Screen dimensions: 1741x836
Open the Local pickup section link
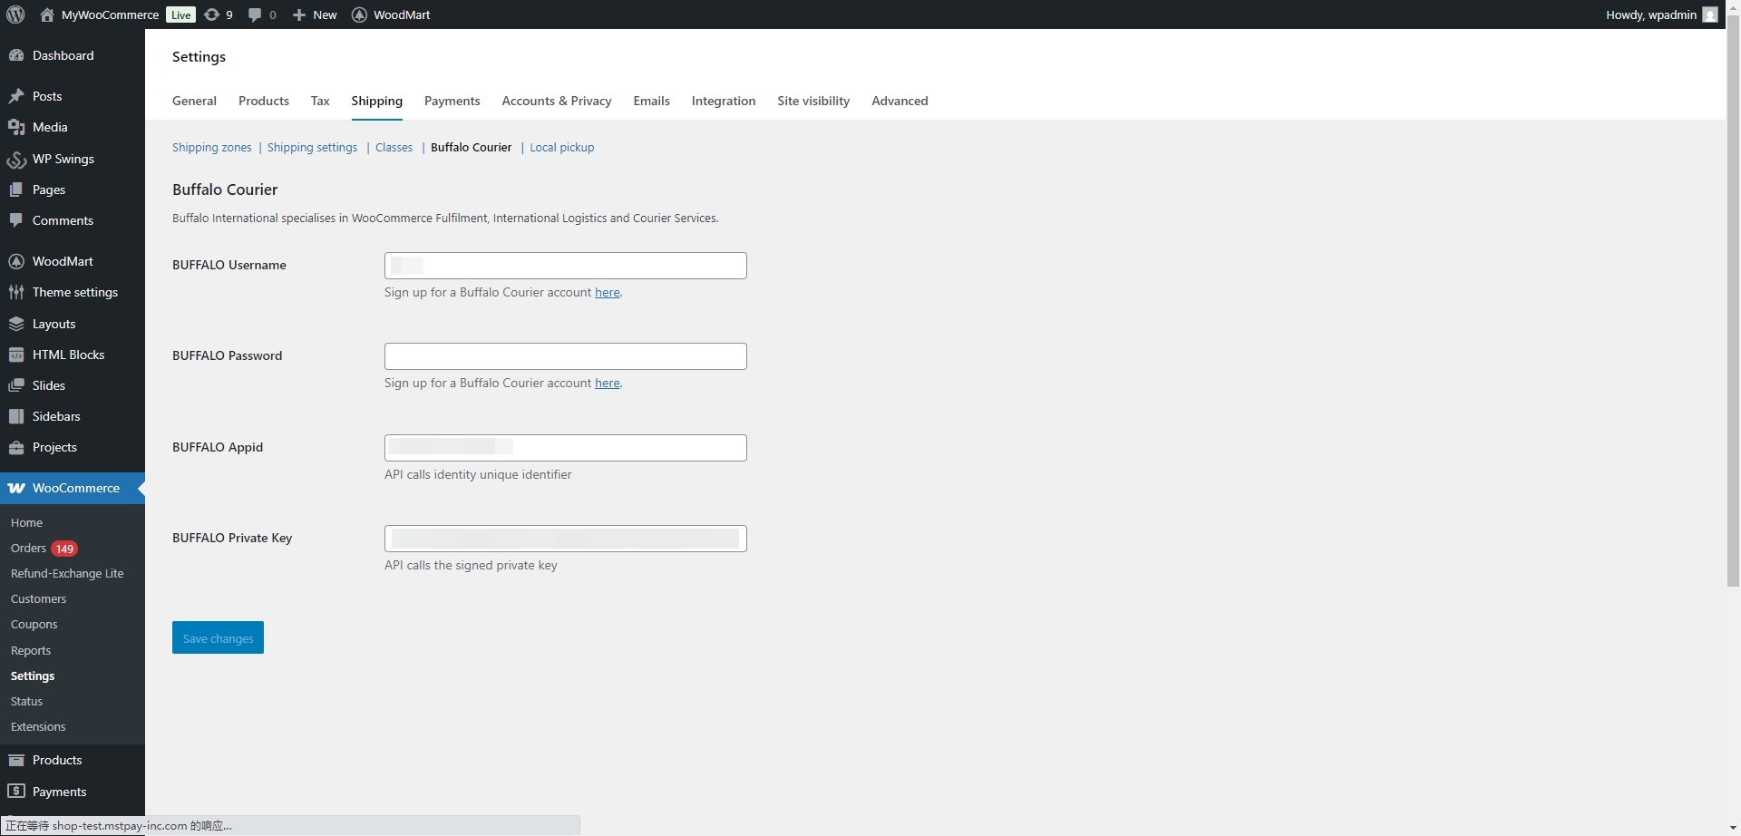click(562, 147)
